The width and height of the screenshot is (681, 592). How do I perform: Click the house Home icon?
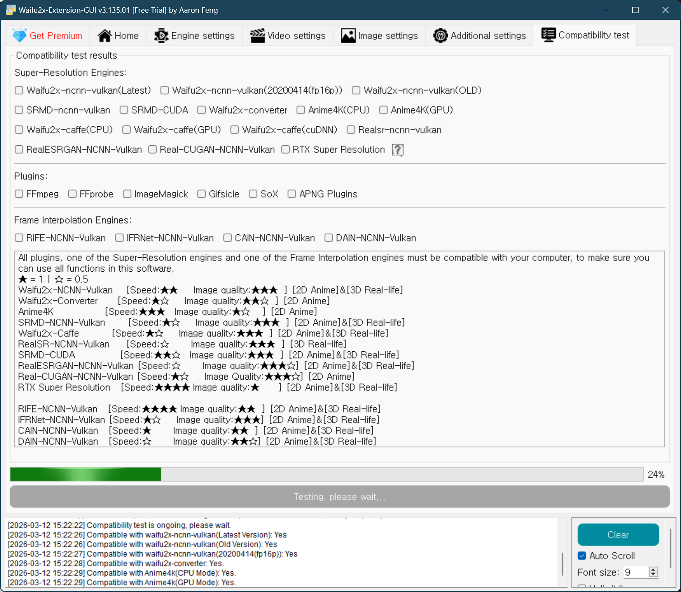coord(105,36)
